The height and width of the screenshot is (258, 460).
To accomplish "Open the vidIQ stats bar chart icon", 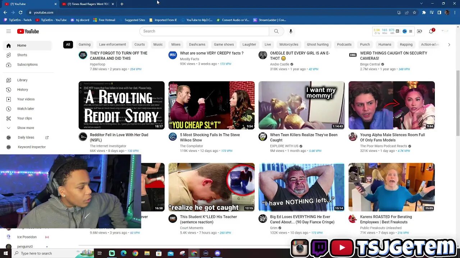I will point(397,31).
